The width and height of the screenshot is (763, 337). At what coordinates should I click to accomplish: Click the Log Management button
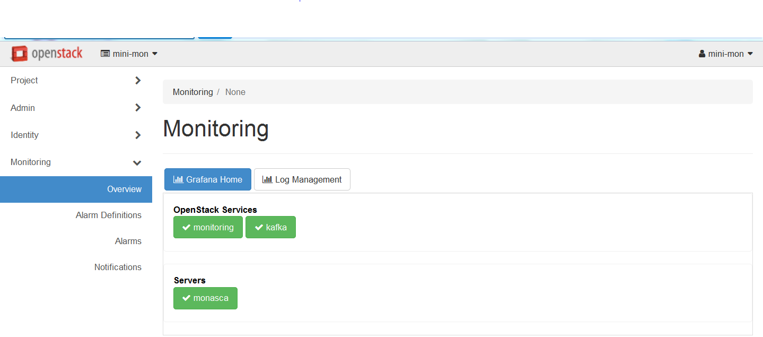coord(302,179)
